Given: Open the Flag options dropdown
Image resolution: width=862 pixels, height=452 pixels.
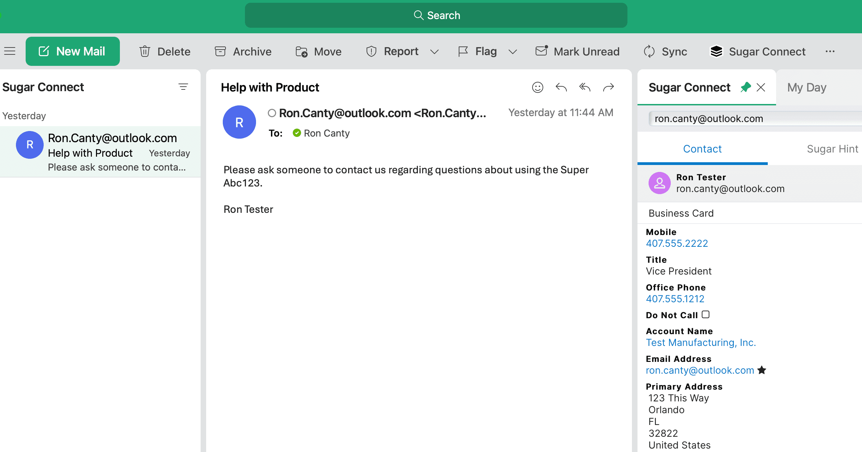Looking at the screenshot, I should [513, 52].
